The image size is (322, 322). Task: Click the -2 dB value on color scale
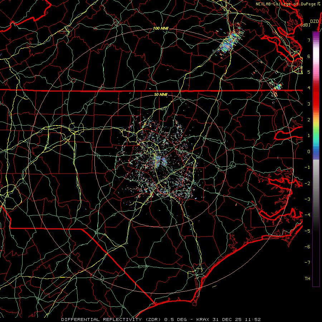[307, 183]
